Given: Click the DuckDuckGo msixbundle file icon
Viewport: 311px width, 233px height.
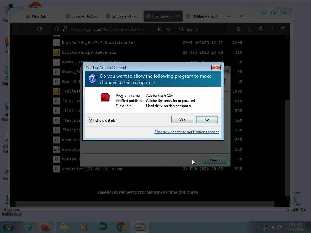Looking at the screenshot, I should [x=56, y=42].
